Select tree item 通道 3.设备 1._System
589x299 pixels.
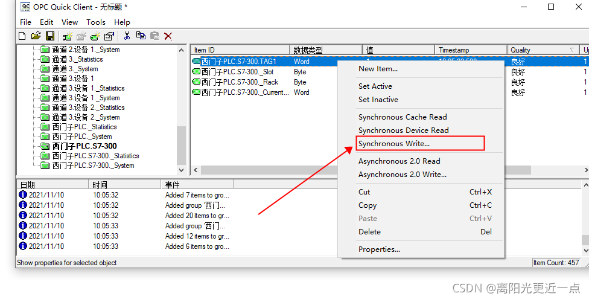86,98
